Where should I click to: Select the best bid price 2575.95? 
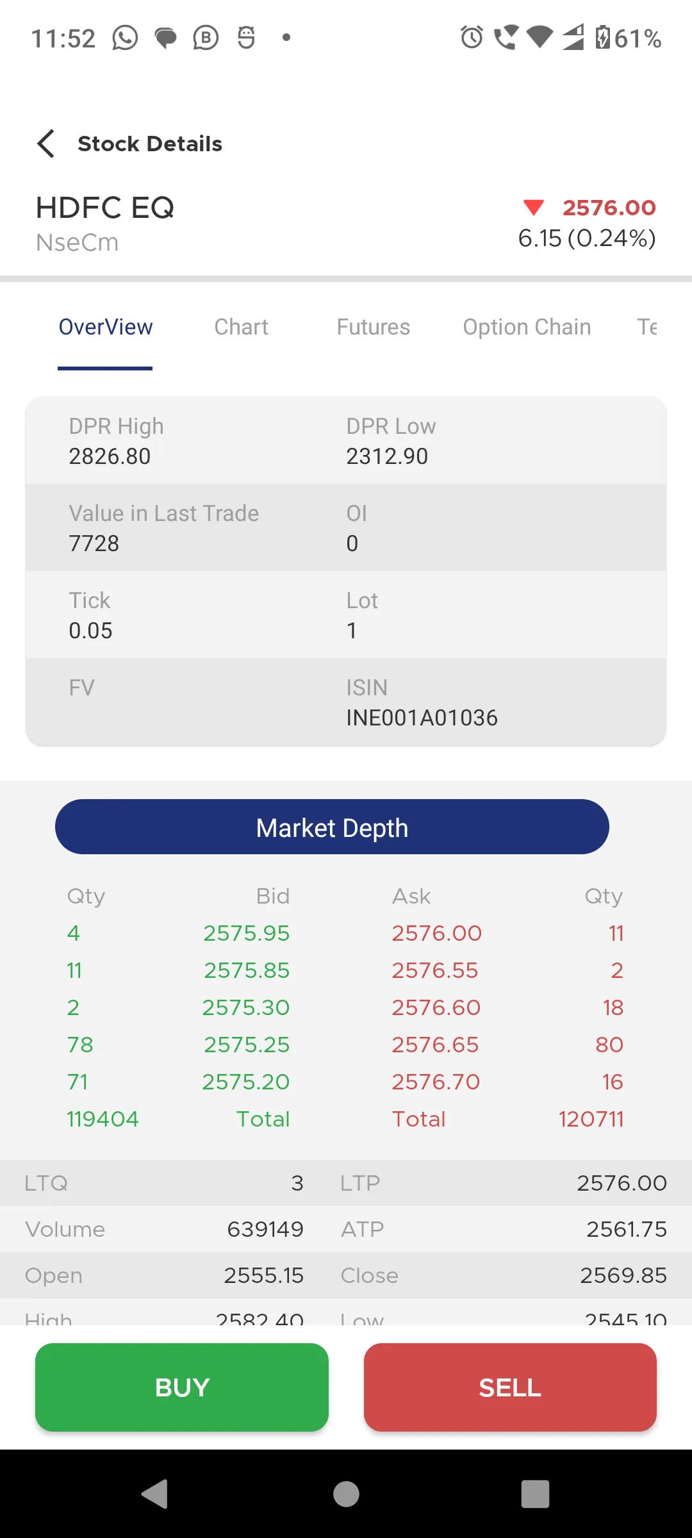pyautogui.click(x=247, y=933)
